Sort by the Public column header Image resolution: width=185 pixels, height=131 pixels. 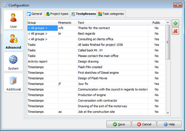(156, 23)
